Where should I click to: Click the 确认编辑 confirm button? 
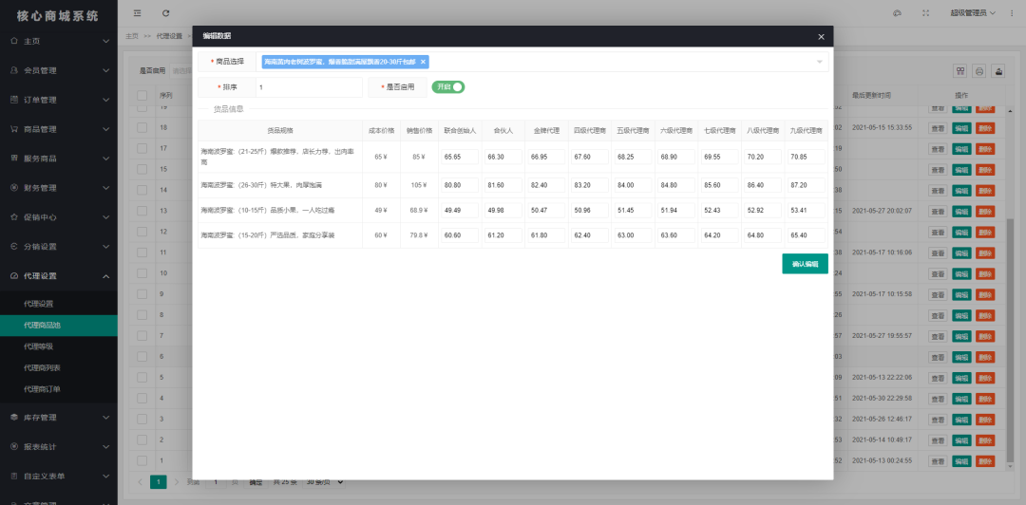805,264
